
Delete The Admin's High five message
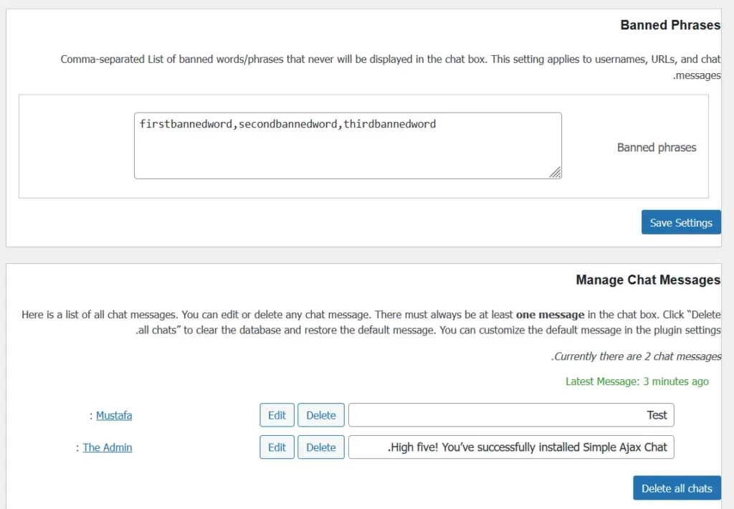320,447
